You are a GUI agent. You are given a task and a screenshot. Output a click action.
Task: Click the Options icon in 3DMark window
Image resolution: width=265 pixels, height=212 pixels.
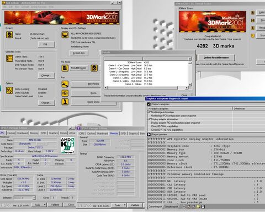click(x=9, y=91)
